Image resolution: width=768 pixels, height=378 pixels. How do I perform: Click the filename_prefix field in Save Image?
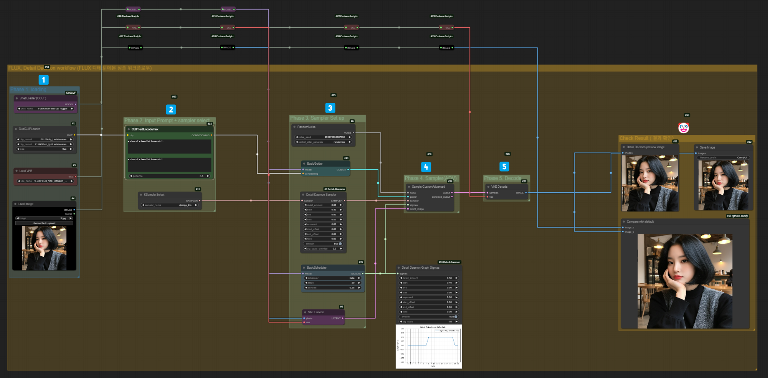723,158
